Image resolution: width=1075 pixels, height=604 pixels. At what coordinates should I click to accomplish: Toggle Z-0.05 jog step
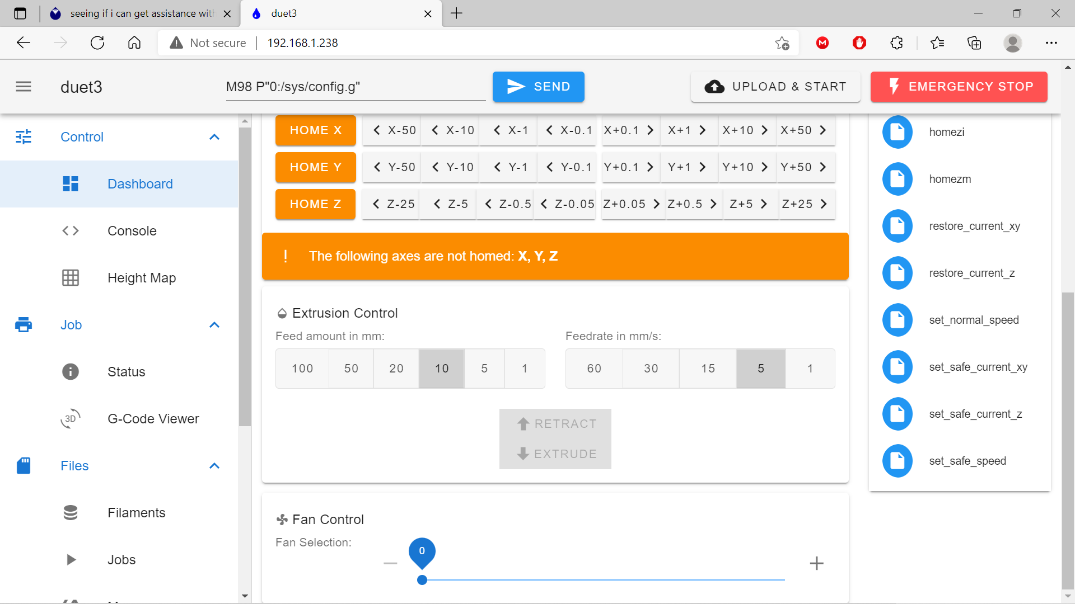pos(569,204)
